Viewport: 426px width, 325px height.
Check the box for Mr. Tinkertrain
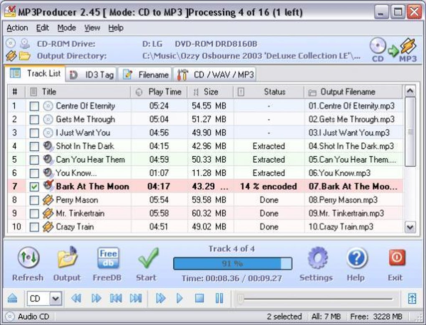[x=34, y=214]
